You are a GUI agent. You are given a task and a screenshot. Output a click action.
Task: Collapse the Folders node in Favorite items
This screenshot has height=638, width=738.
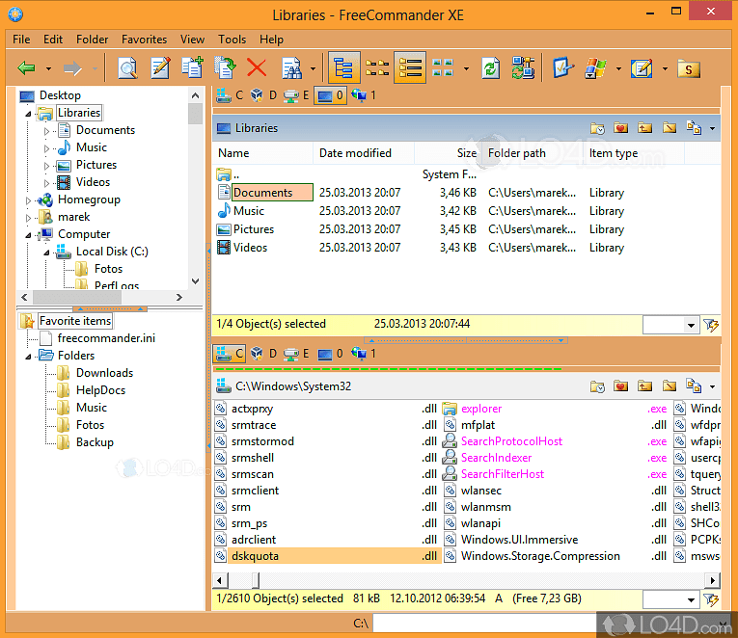[x=28, y=357]
